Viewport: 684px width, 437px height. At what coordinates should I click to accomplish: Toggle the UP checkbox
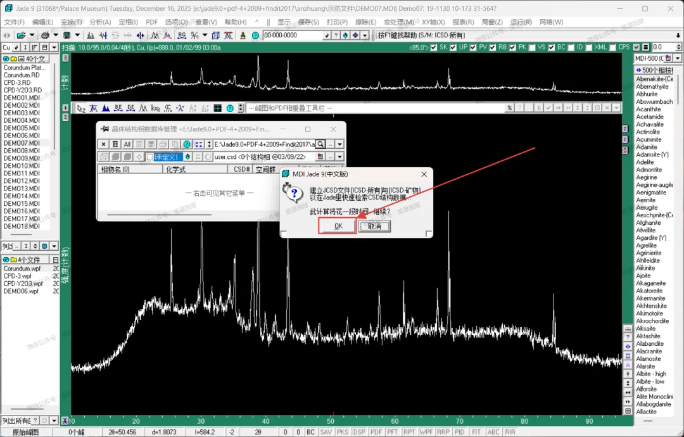click(x=453, y=47)
